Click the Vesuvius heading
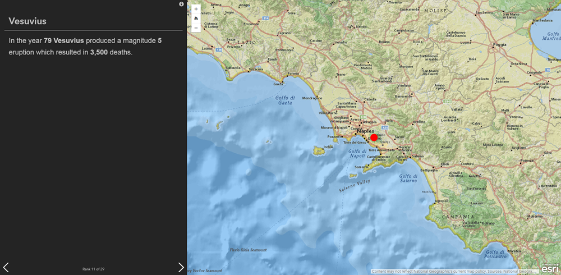561x275 pixels. [x=27, y=21]
